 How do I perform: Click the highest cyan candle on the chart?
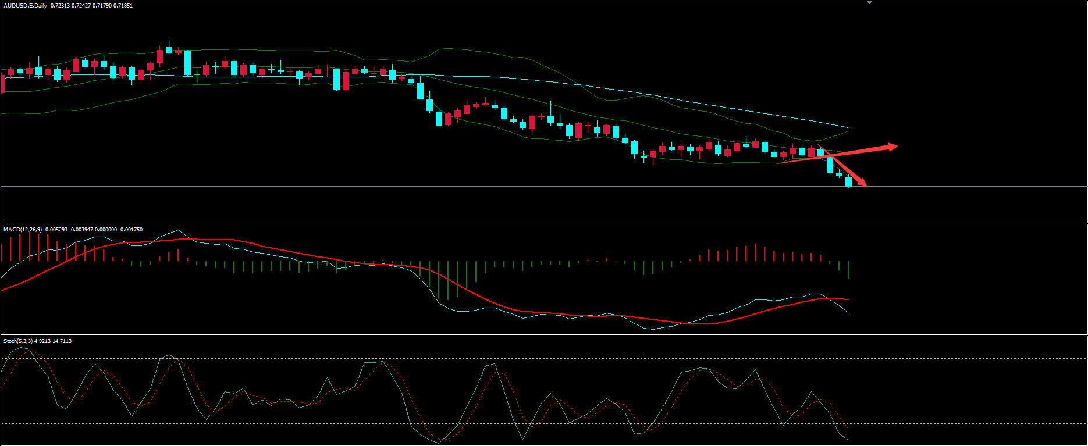169,50
